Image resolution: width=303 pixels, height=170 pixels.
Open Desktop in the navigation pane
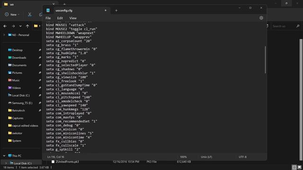(17, 50)
